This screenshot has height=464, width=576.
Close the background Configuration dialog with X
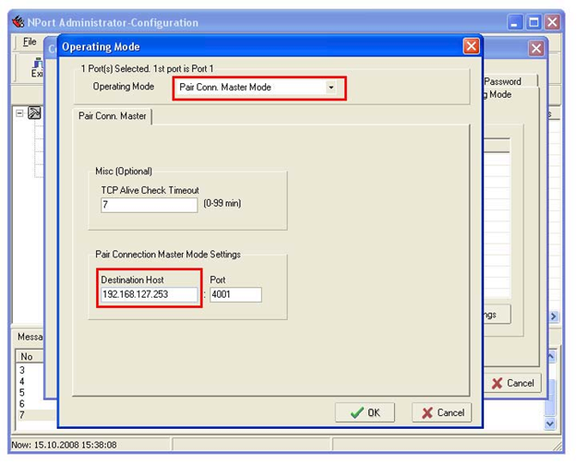[535, 48]
